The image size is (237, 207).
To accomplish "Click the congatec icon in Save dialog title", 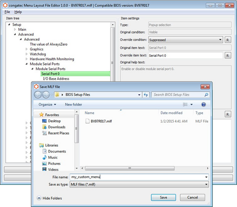I will tap(36, 86).
